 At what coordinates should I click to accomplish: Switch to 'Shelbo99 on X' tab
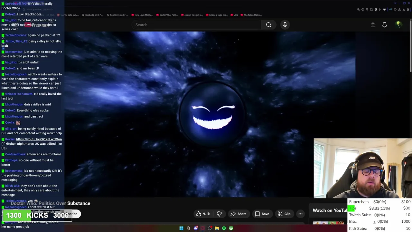[93, 15]
